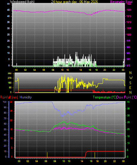Image resolution: width=137 pixels, height=165 pixels.
Task: Click the Temperature (°C) legend label
Action: point(105,97)
